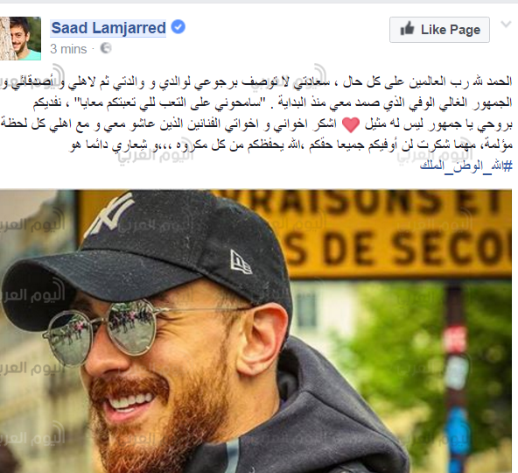Image resolution: width=518 pixels, height=473 pixels.
Task: Click the blue verified badge icon
Action: click(178, 27)
